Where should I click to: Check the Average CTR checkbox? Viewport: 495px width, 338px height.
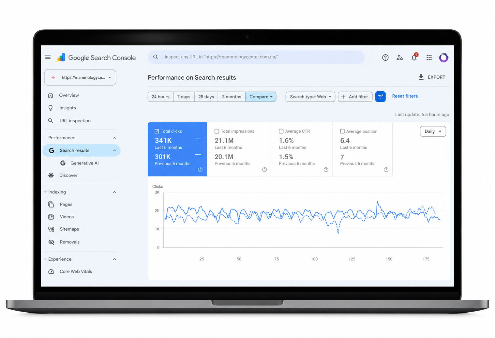coord(281,131)
